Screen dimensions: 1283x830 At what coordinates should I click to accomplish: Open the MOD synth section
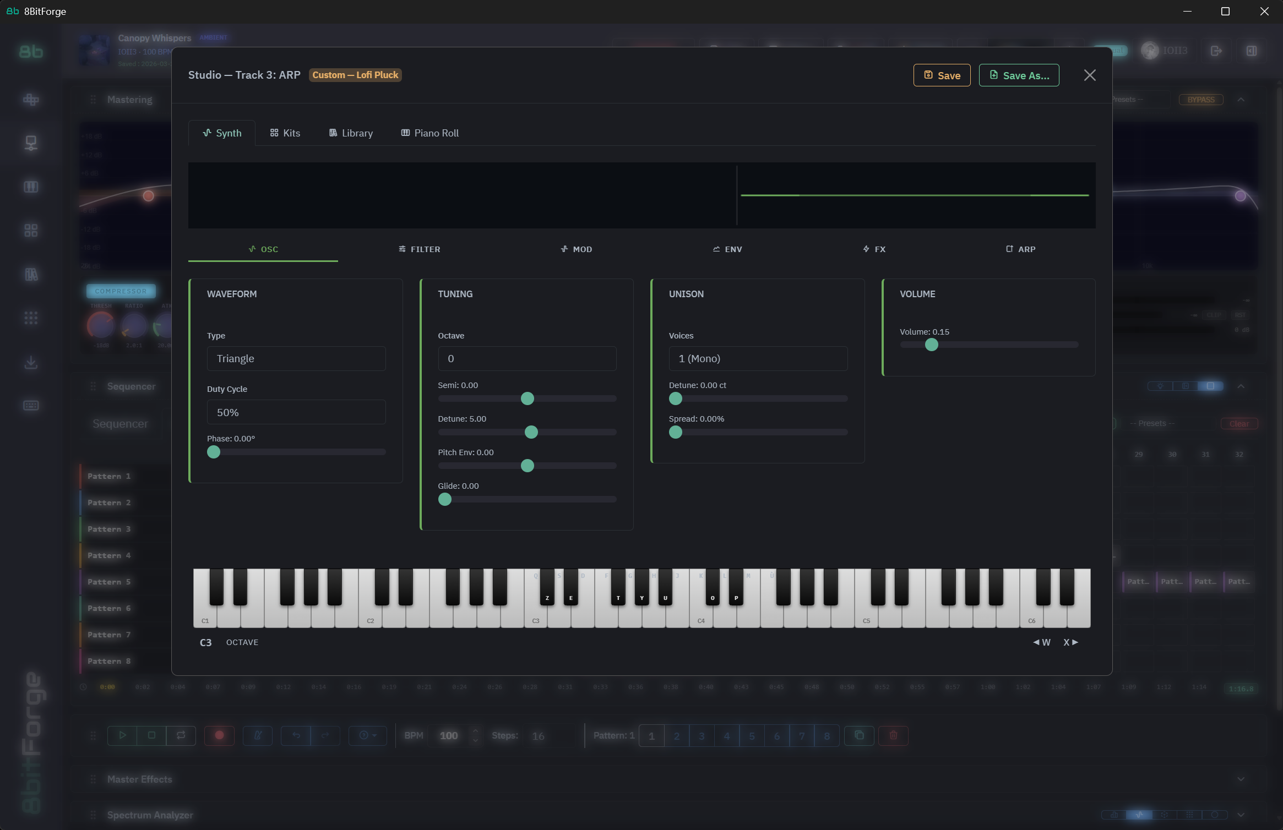coord(576,249)
